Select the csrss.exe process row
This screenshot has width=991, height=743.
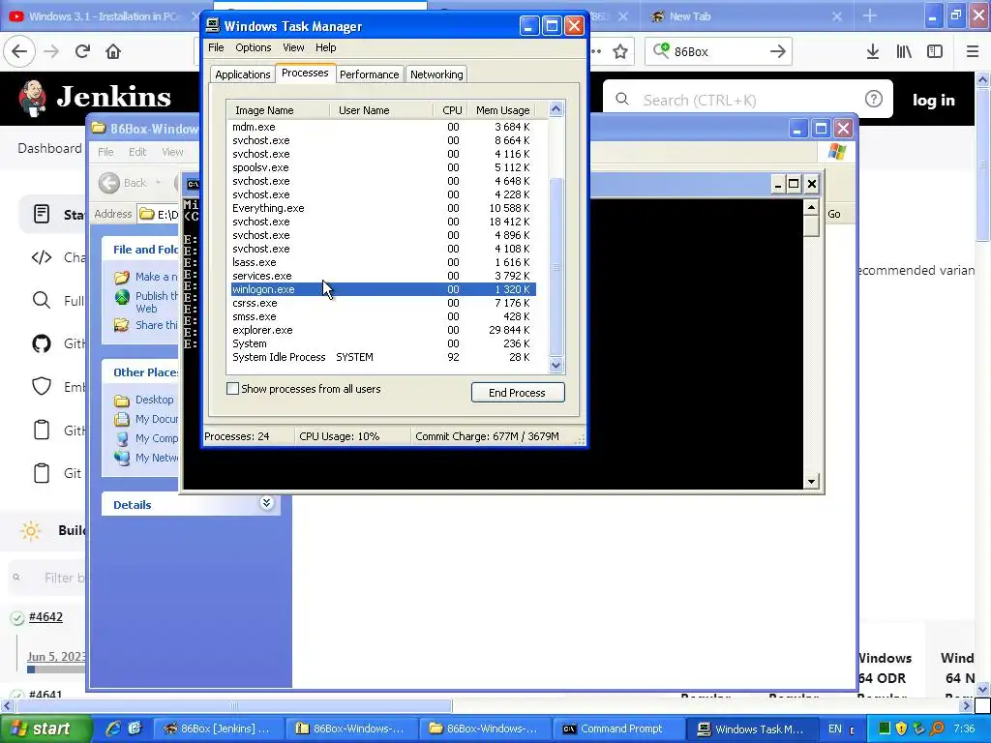click(383, 303)
